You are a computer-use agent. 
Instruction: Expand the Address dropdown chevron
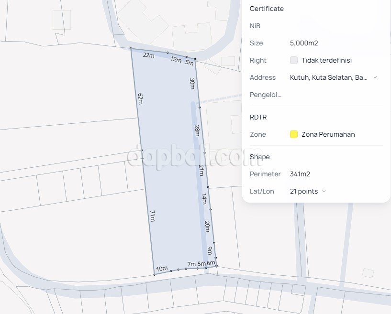point(375,77)
